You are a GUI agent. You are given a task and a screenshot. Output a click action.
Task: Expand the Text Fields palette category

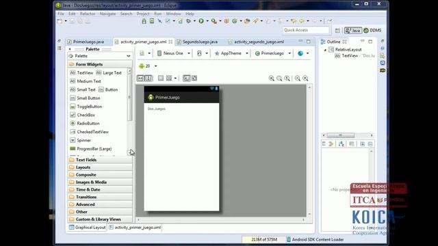(100, 160)
